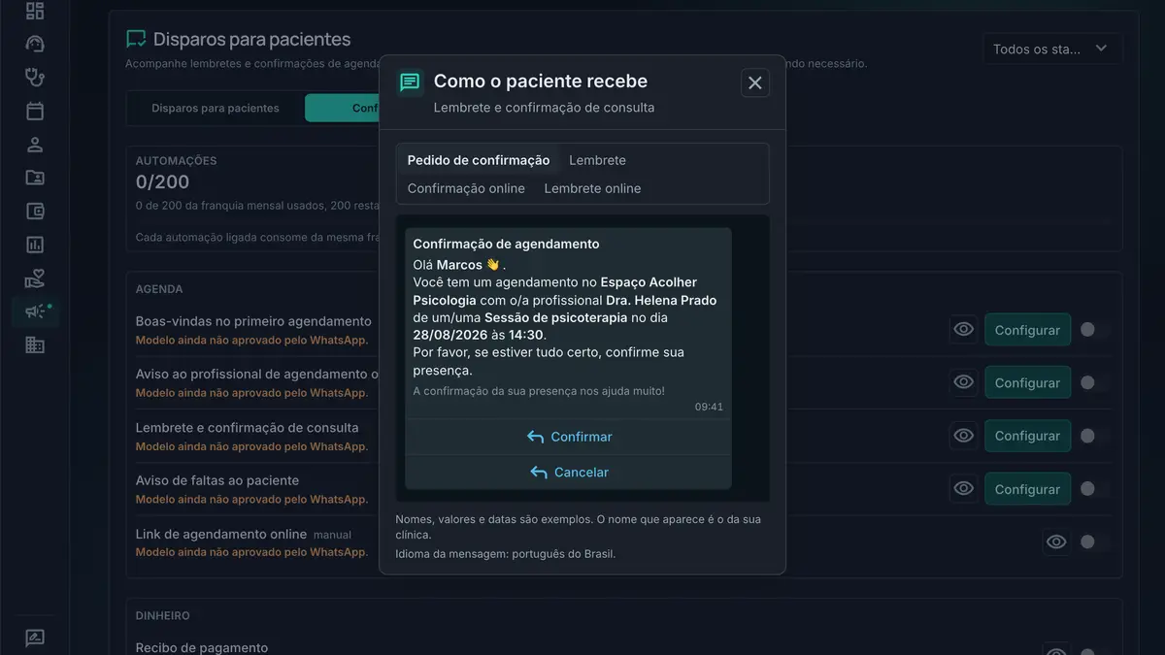Open the person icon in sidebar
This screenshot has width=1165, height=655.
(35, 145)
